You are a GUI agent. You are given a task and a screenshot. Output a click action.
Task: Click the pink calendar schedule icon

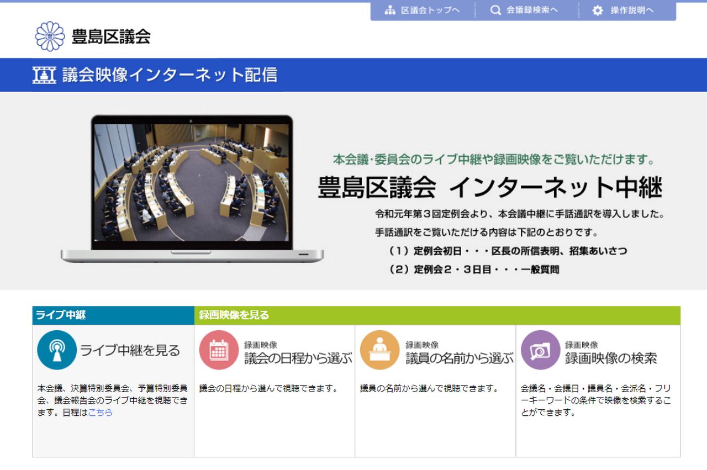pyautogui.click(x=219, y=350)
